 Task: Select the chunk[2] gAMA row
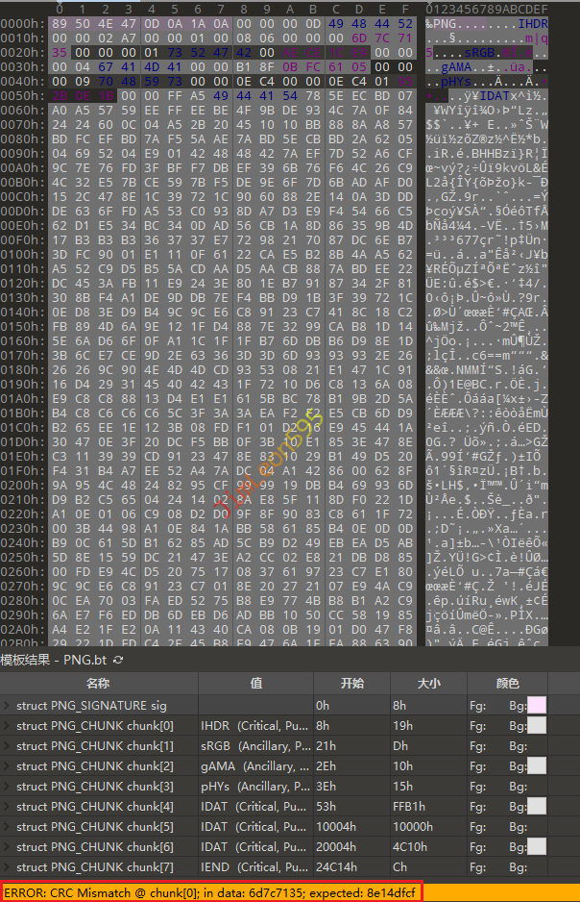tap(96, 765)
